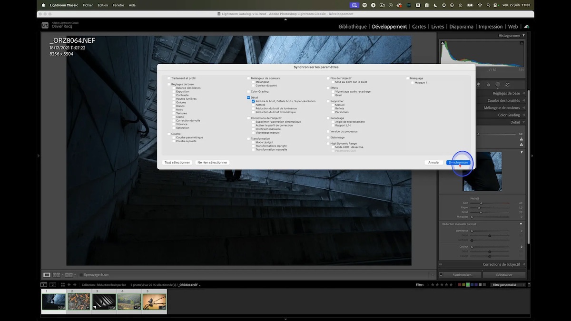Select the healing eraser tool icon
The height and width of the screenshot is (321, 571).
478,84
